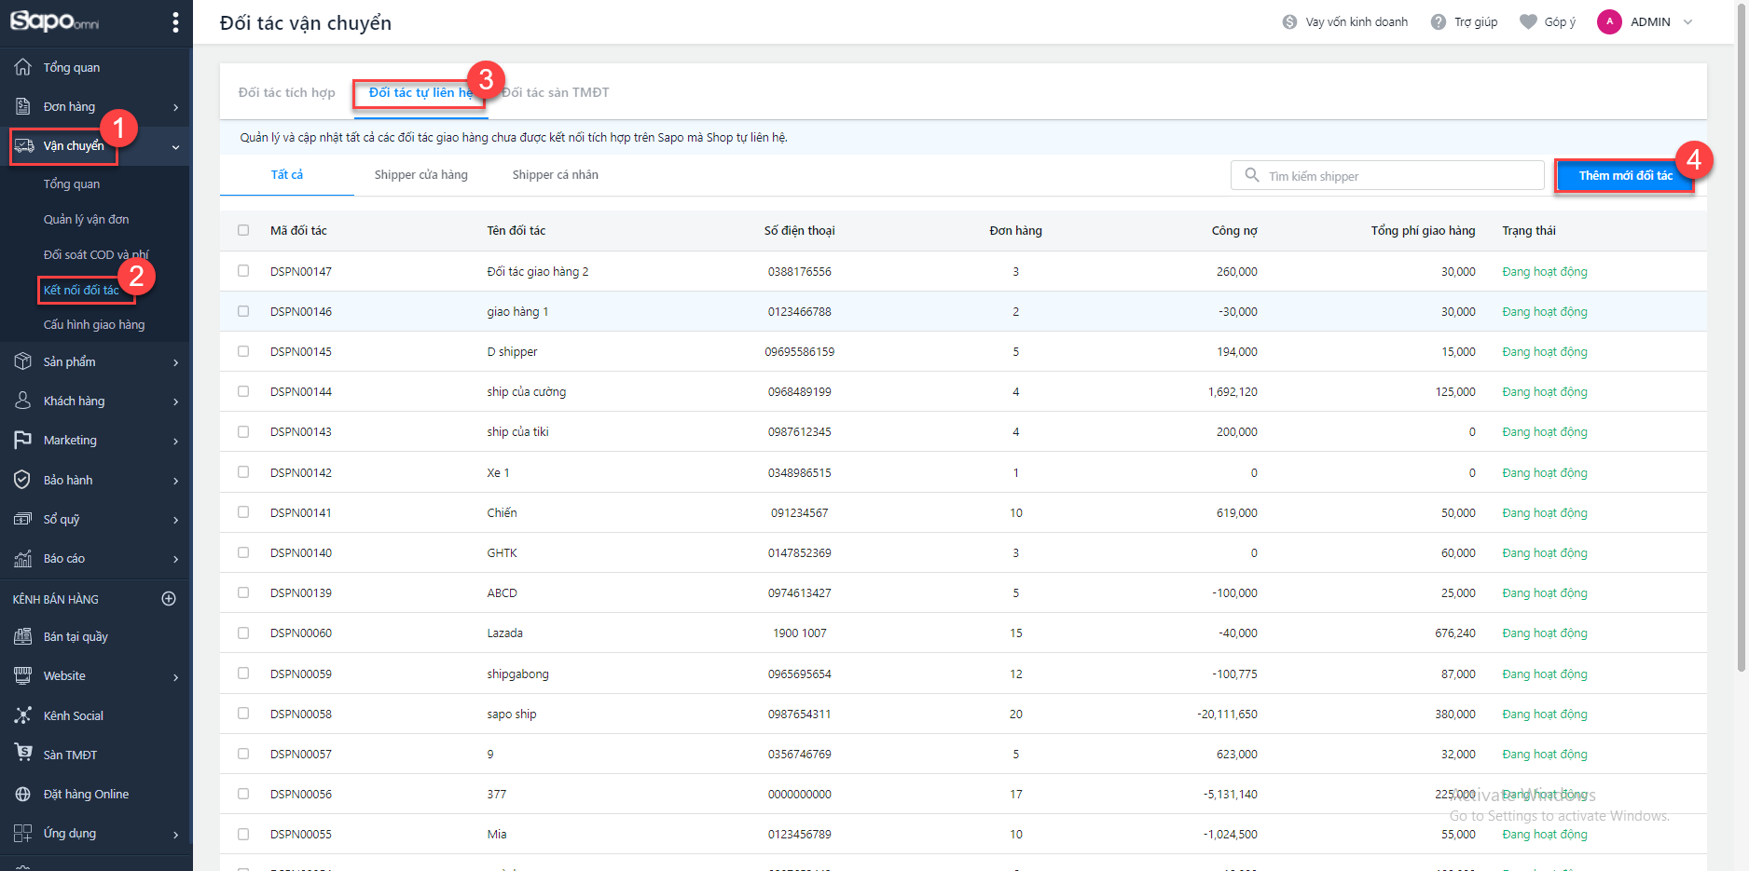Click the Tổng phí giao hàng column header
This screenshot has height=871, width=1749.
pyautogui.click(x=1423, y=230)
